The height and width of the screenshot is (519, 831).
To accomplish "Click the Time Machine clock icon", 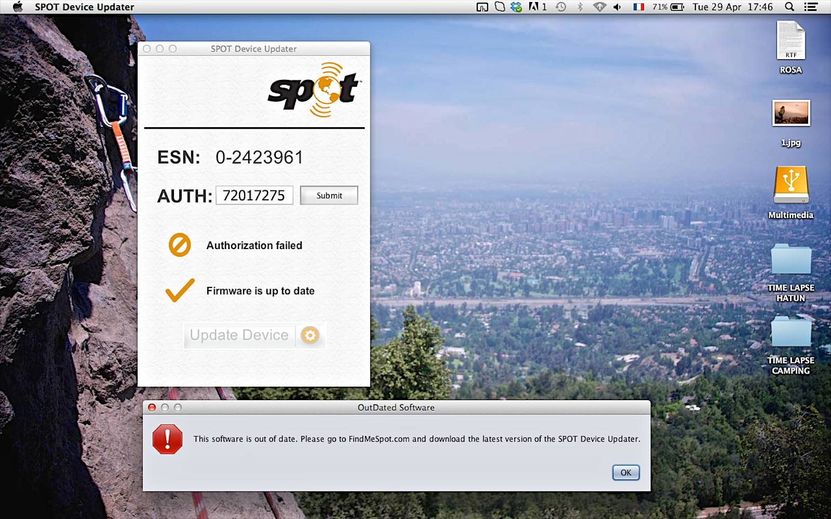I will [561, 7].
